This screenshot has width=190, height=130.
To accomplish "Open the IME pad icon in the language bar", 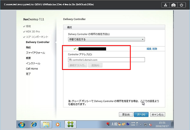I will tap(120, 124).
